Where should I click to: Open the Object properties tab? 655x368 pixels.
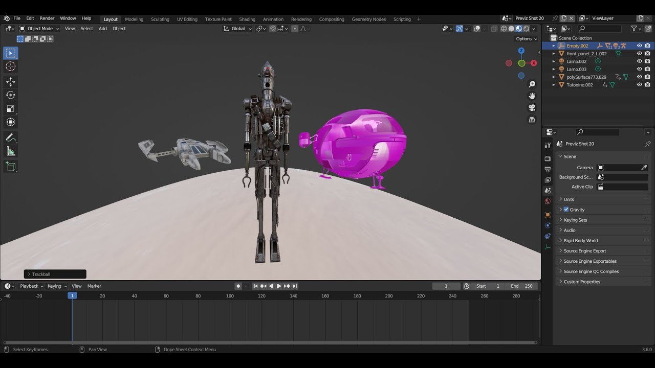coord(548,215)
